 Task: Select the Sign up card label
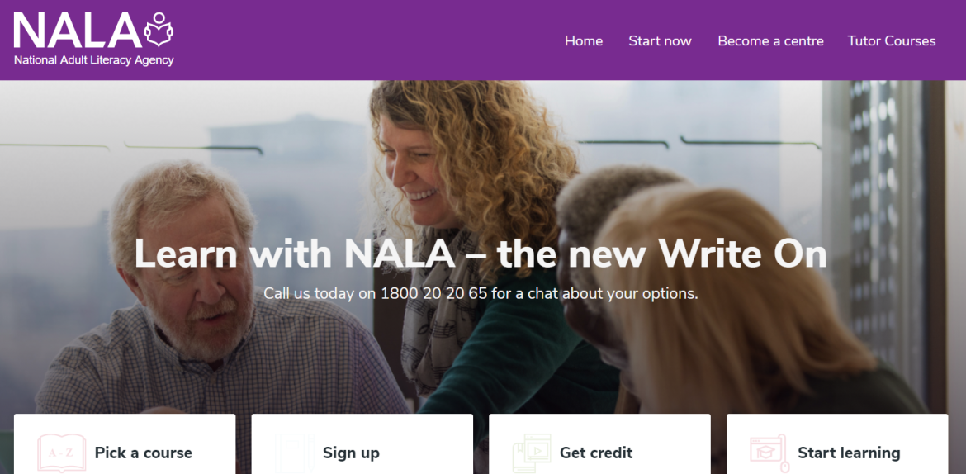[x=351, y=453]
